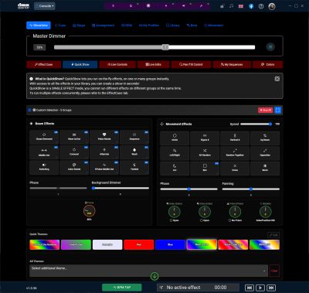Select the Circle movement effect
This screenshot has height=293, width=309.
[175, 138]
